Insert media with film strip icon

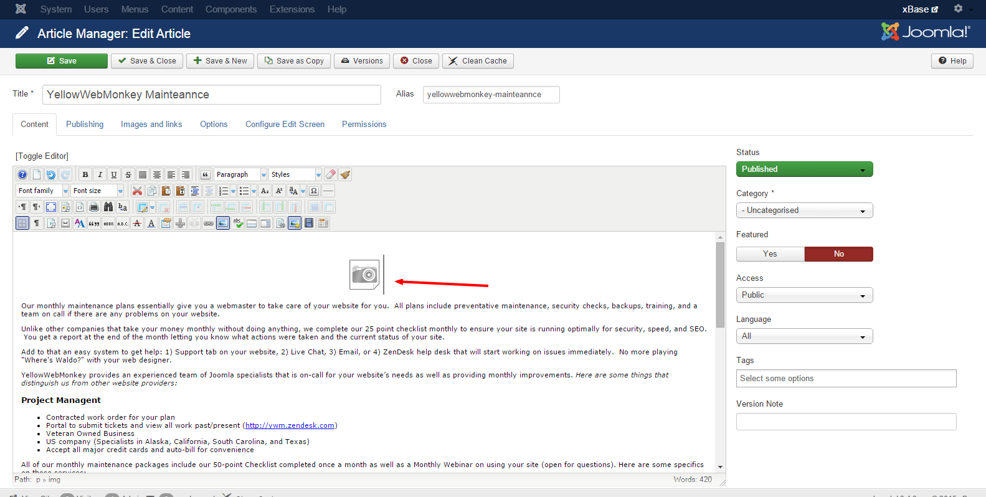(x=309, y=224)
